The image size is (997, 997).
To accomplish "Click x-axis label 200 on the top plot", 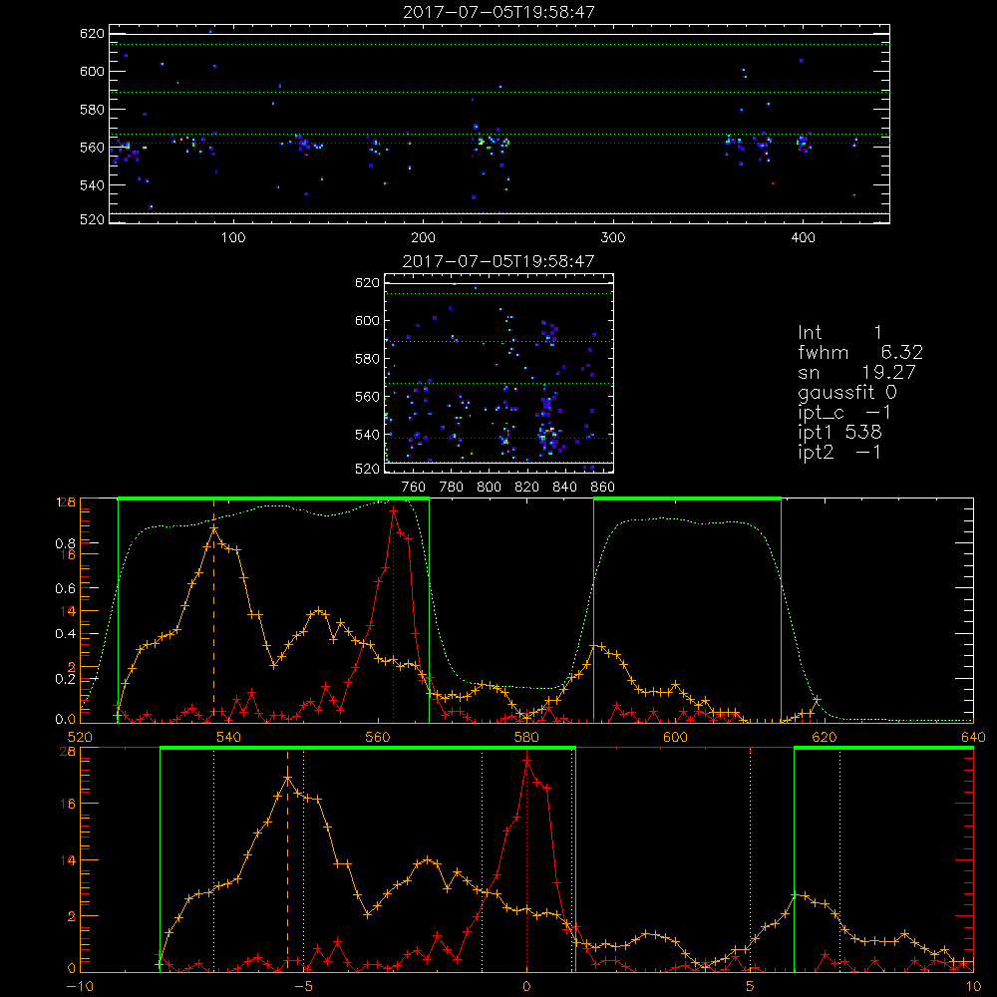I will (423, 238).
